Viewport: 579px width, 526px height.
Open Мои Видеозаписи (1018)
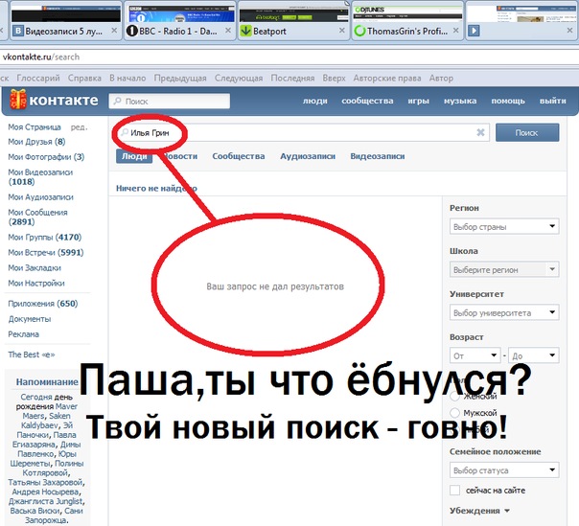pyautogui.click(x=40, y=177)
